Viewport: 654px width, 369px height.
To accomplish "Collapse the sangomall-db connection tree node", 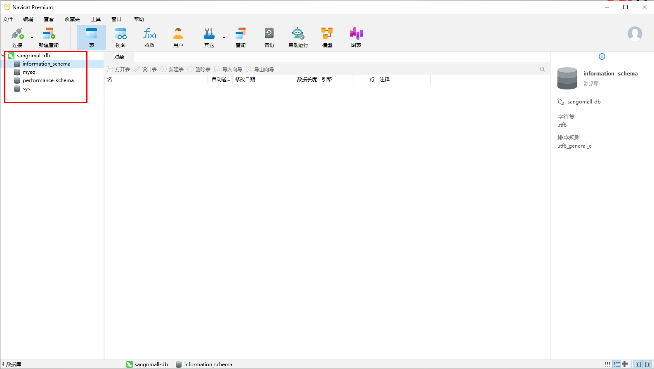I will [x=3, y=56].
